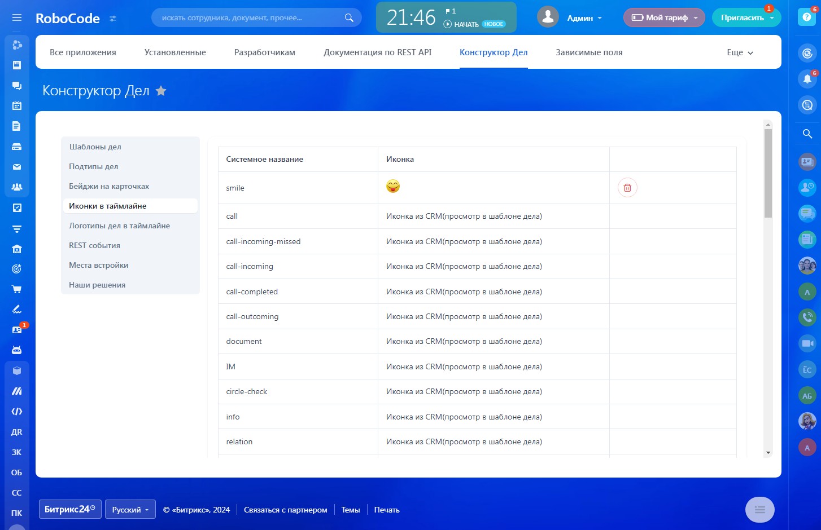Screen dimensions: 821x530
Task: Open the hamburger main menu
Action: 17,17
